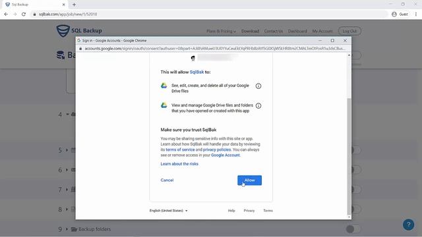Close the Google sign-in popup window
This screenshot has width=422, height=237.
click(x=345, y=41)
